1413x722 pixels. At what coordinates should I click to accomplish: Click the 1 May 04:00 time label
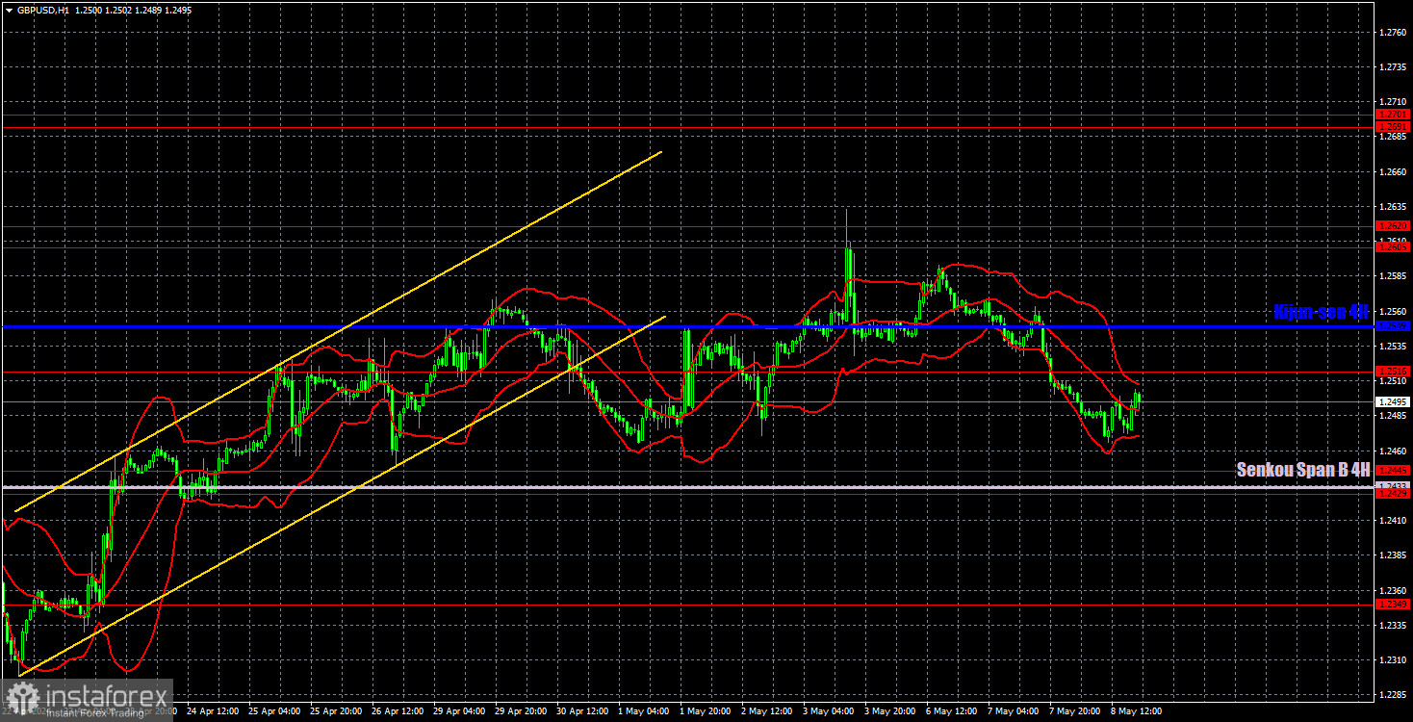tap(644, 711)
